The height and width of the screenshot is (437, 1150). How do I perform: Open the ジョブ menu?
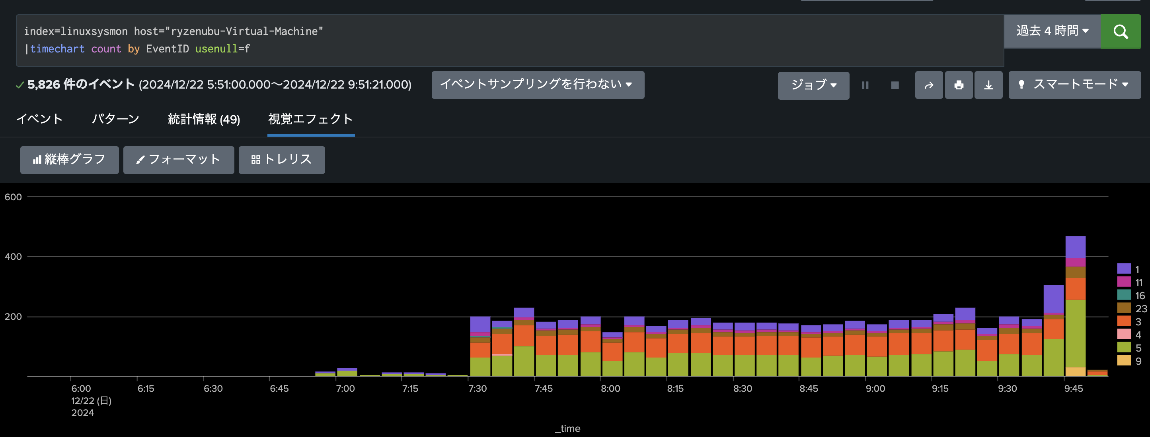[x=813, y=86]
